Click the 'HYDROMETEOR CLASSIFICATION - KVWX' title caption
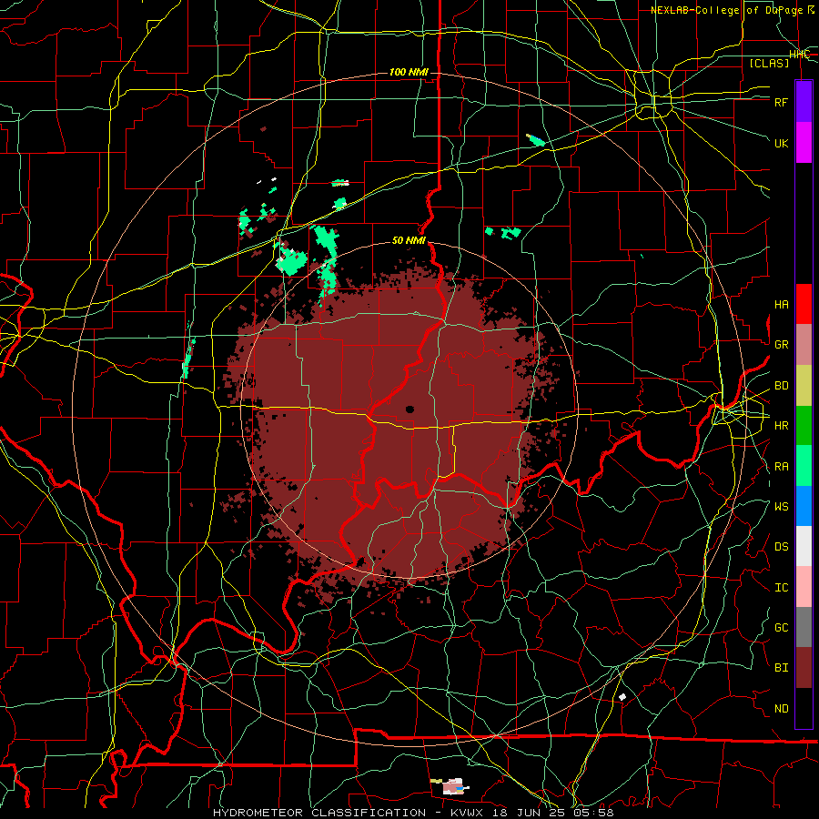This screenshot has height=819, width=819. (x=348, y=813)
